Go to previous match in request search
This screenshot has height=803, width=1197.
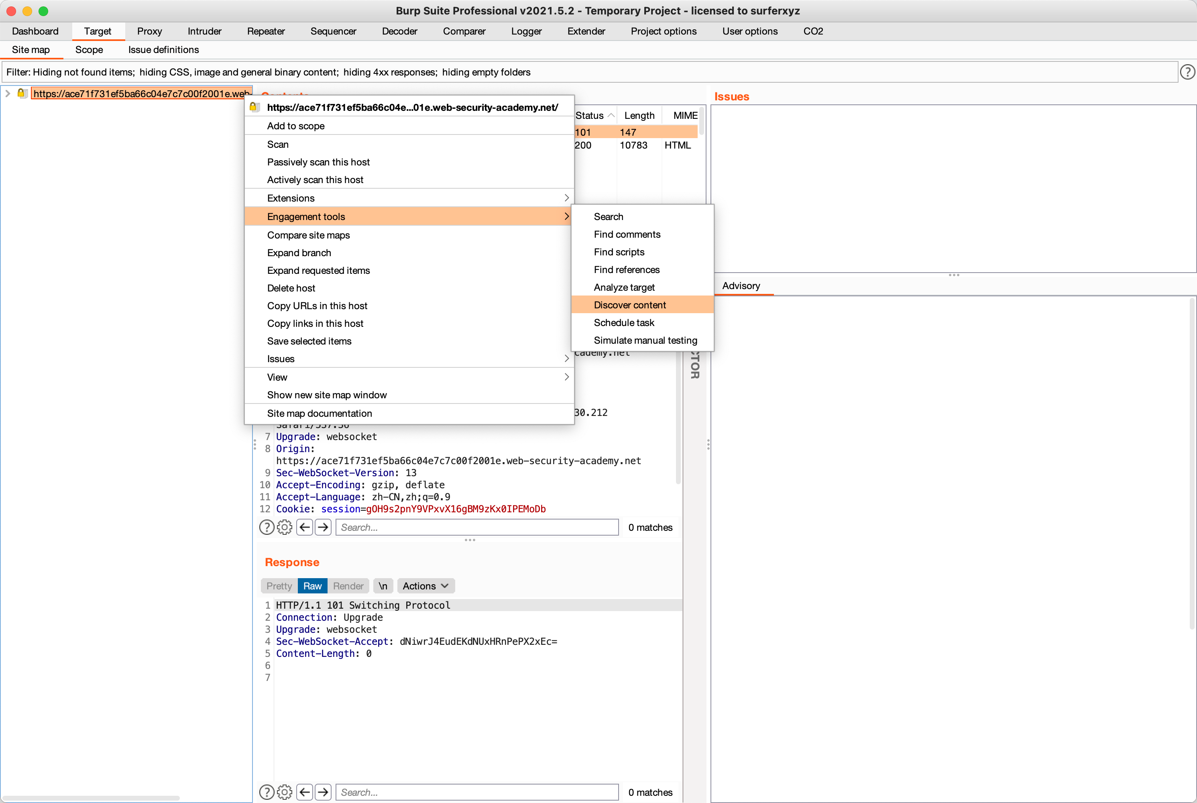click(x=305, y=527)
